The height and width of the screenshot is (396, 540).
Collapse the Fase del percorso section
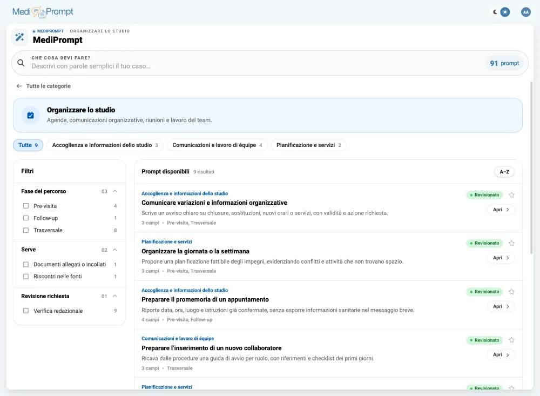tap(115, 191)
